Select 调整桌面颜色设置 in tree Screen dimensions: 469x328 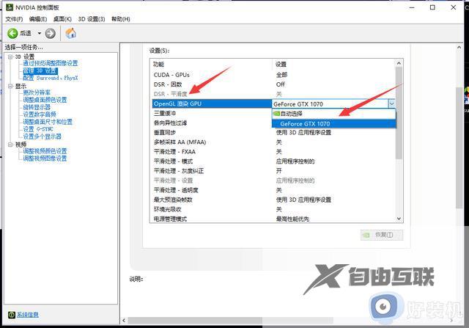[x=45, y=100]
